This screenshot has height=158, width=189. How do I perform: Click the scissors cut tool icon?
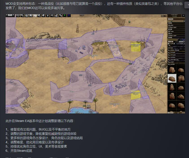22,15
